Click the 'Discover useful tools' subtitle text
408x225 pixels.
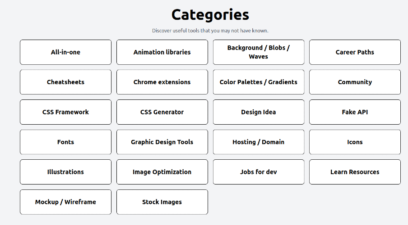tap(210, 31)
